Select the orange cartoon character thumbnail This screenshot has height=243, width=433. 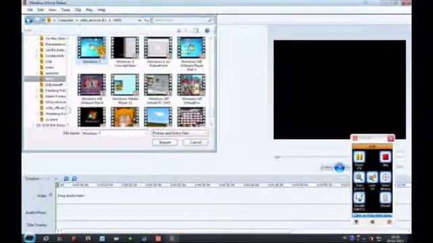tap(124, 117)
